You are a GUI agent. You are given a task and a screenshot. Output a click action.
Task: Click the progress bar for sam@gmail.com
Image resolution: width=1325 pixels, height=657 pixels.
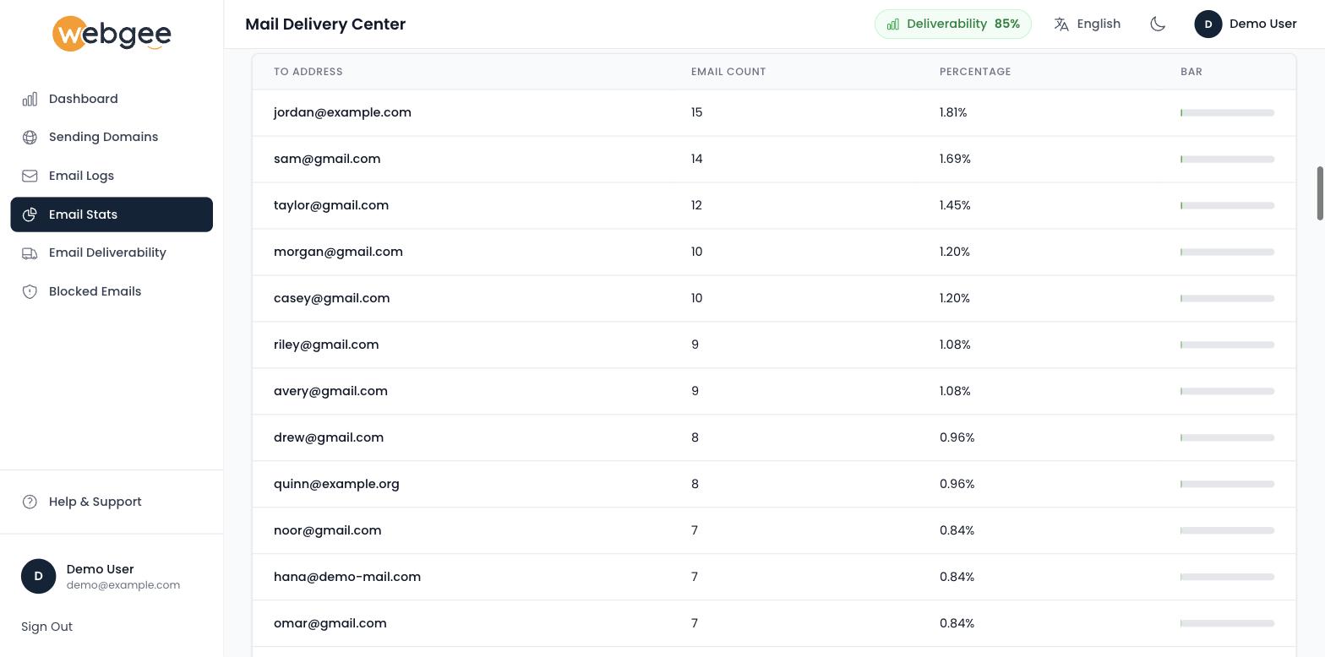pyautogui.click(x=1227, y=159)
